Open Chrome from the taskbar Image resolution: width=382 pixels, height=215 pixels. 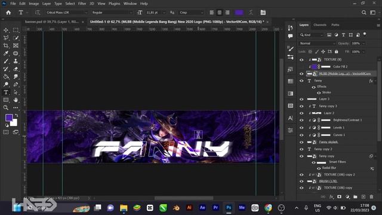[268, 208]
